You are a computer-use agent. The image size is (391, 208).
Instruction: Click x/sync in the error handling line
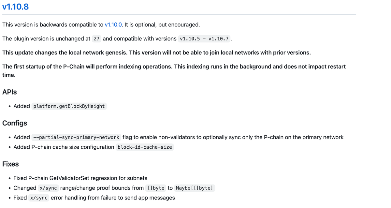pyautogui.click(x=39, y=198)
